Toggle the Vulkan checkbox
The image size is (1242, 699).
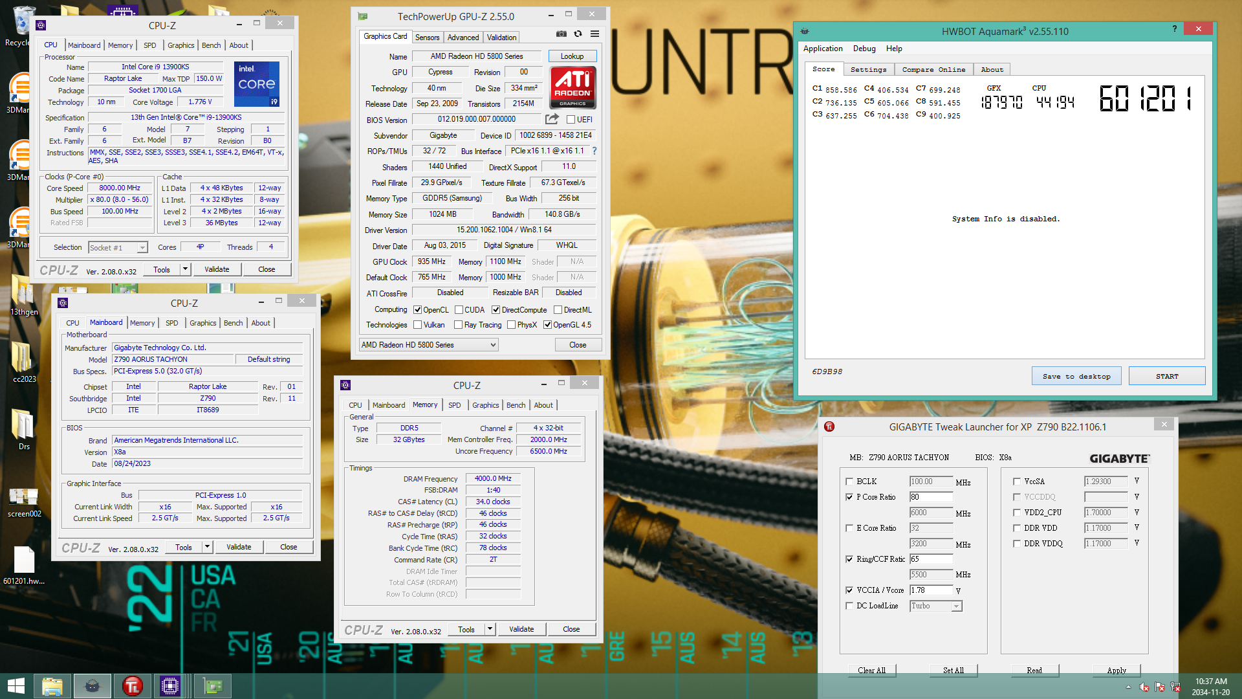417,325
